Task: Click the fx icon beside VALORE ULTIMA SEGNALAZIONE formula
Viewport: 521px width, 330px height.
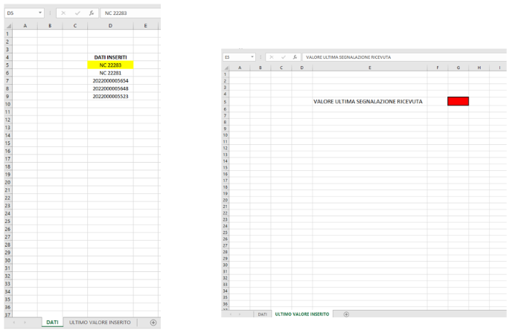Action: 295,57
